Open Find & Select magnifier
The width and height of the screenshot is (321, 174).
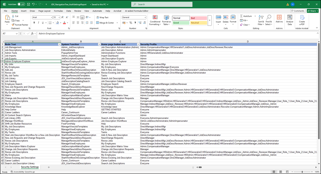point(269,20)
